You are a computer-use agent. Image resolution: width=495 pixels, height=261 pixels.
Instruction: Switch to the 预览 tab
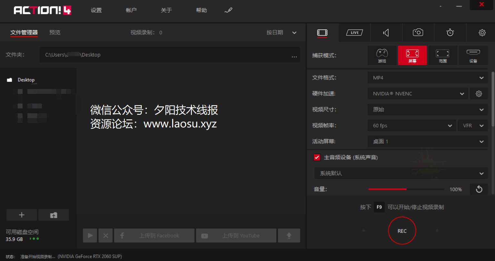click(x=55, y=33)
